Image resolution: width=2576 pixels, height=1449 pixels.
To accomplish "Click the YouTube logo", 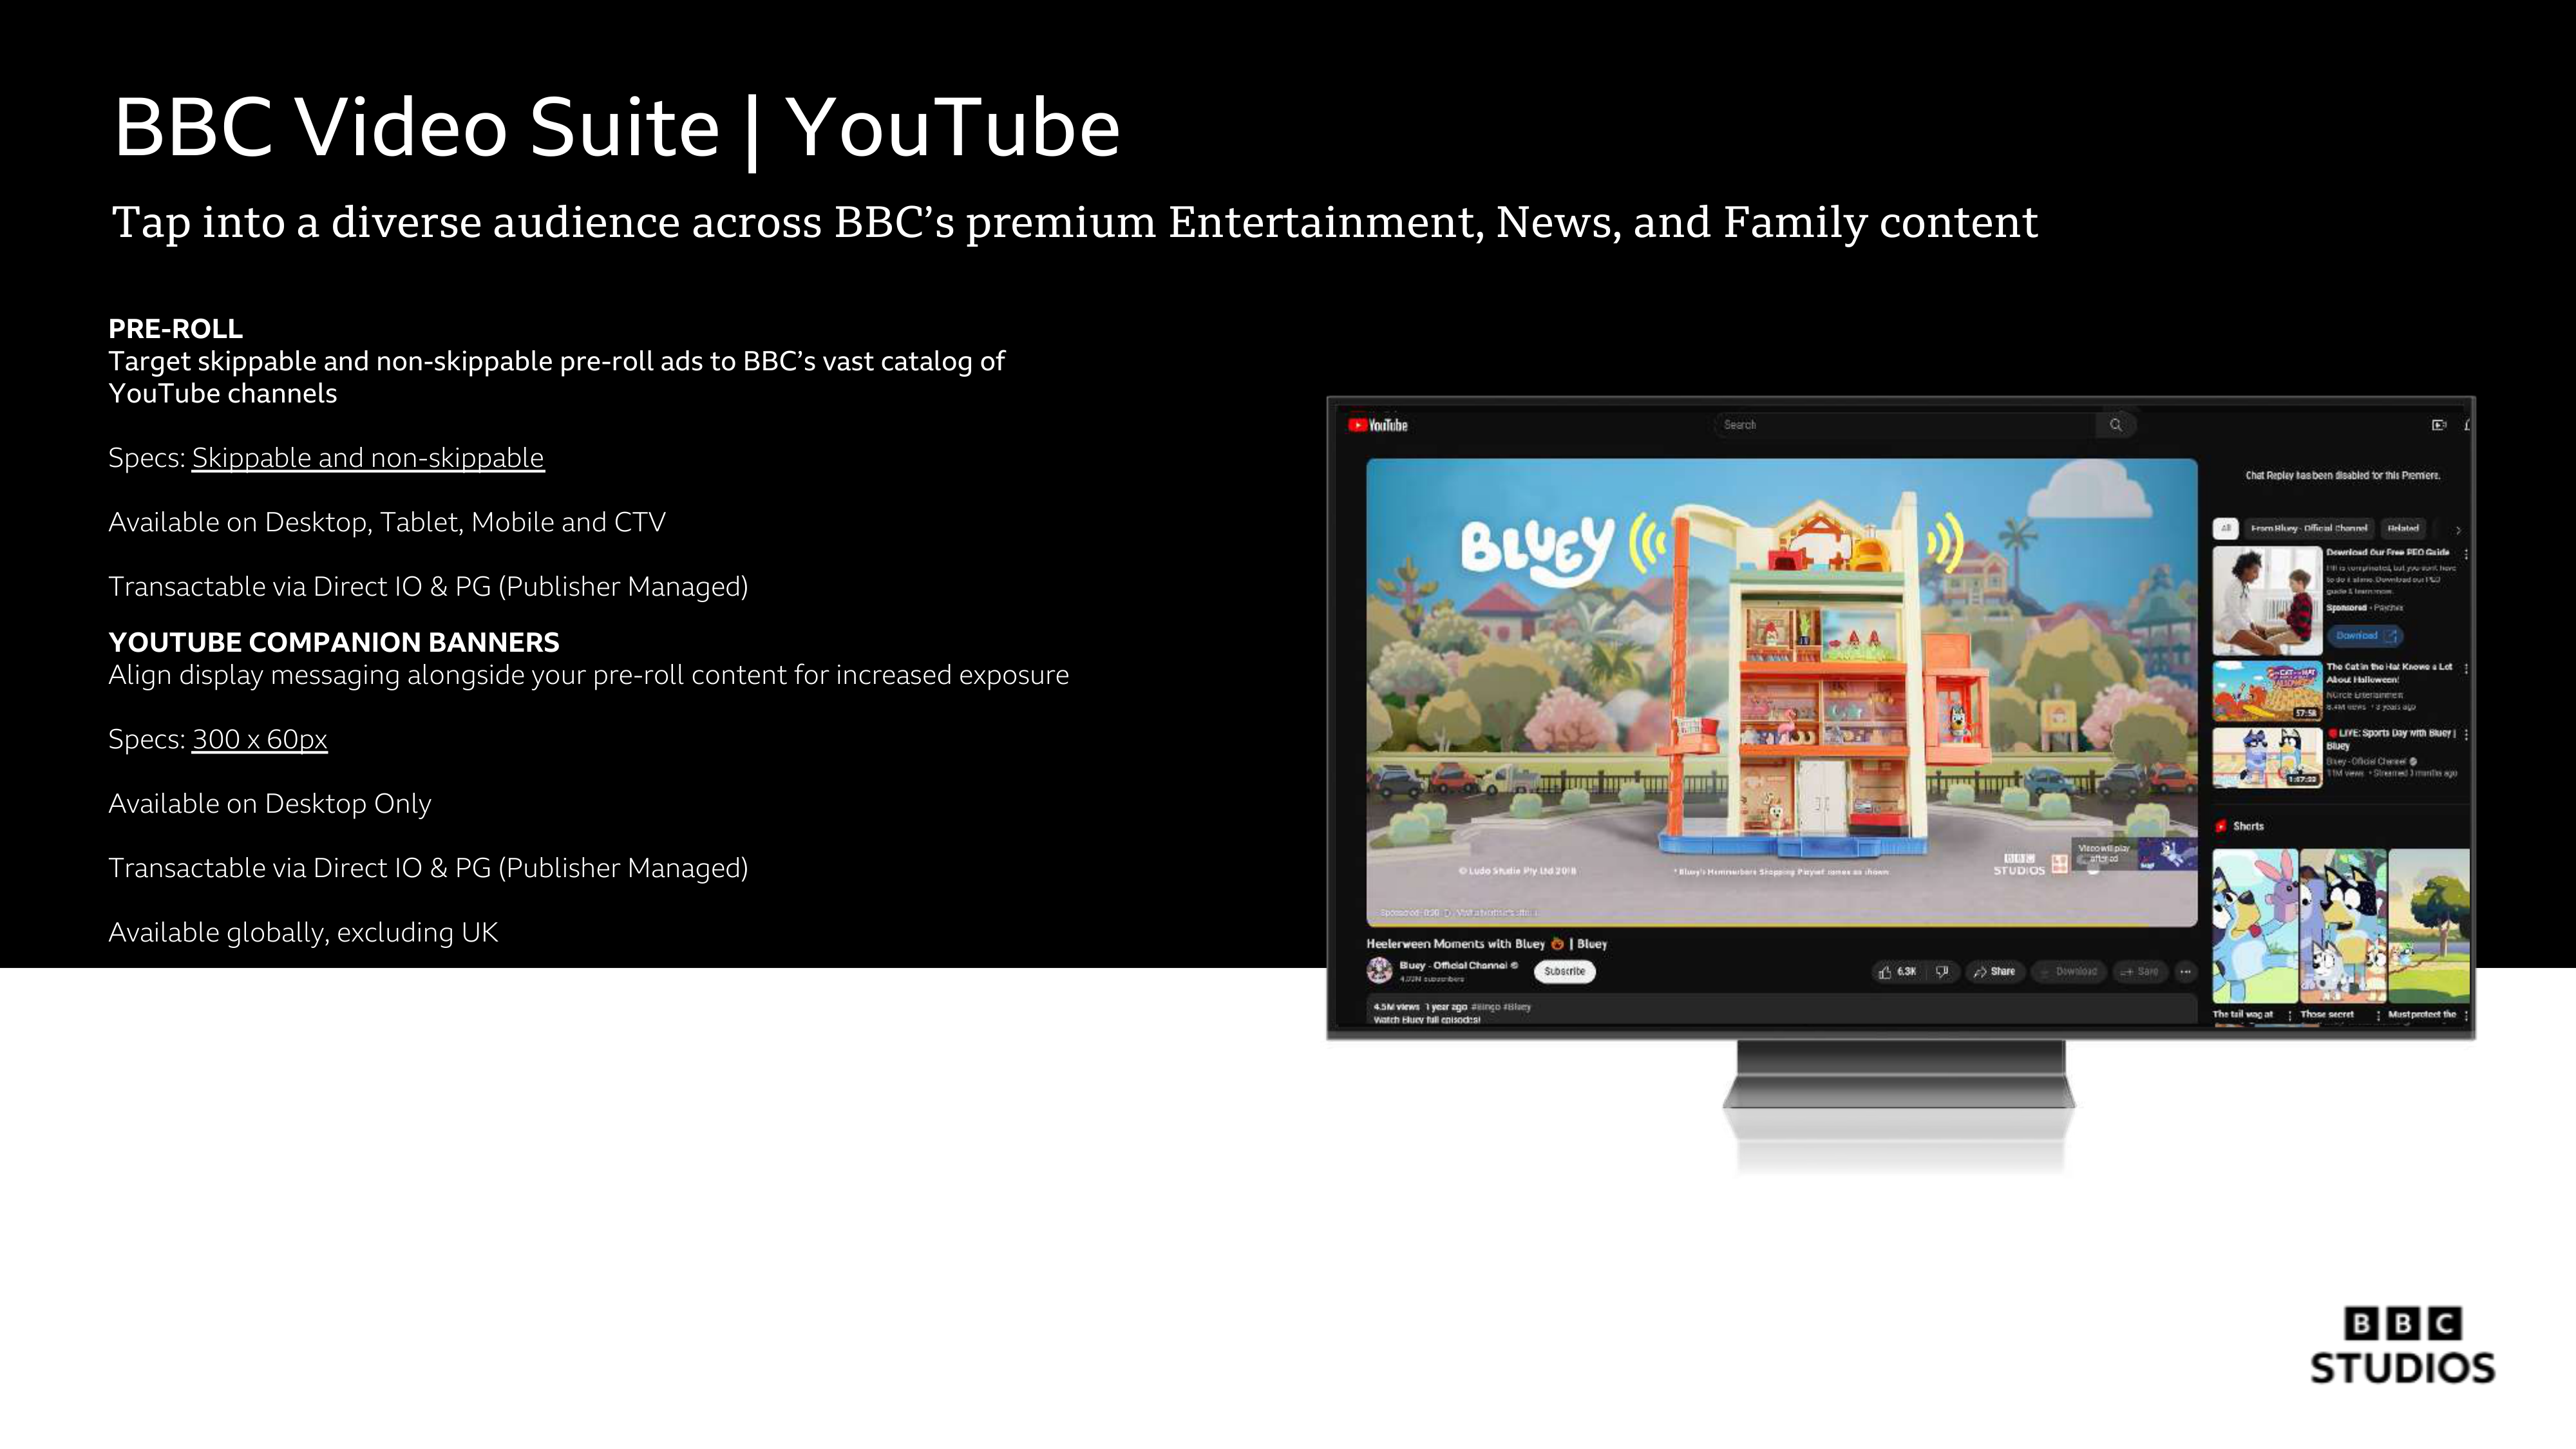I will [1377, 425].
